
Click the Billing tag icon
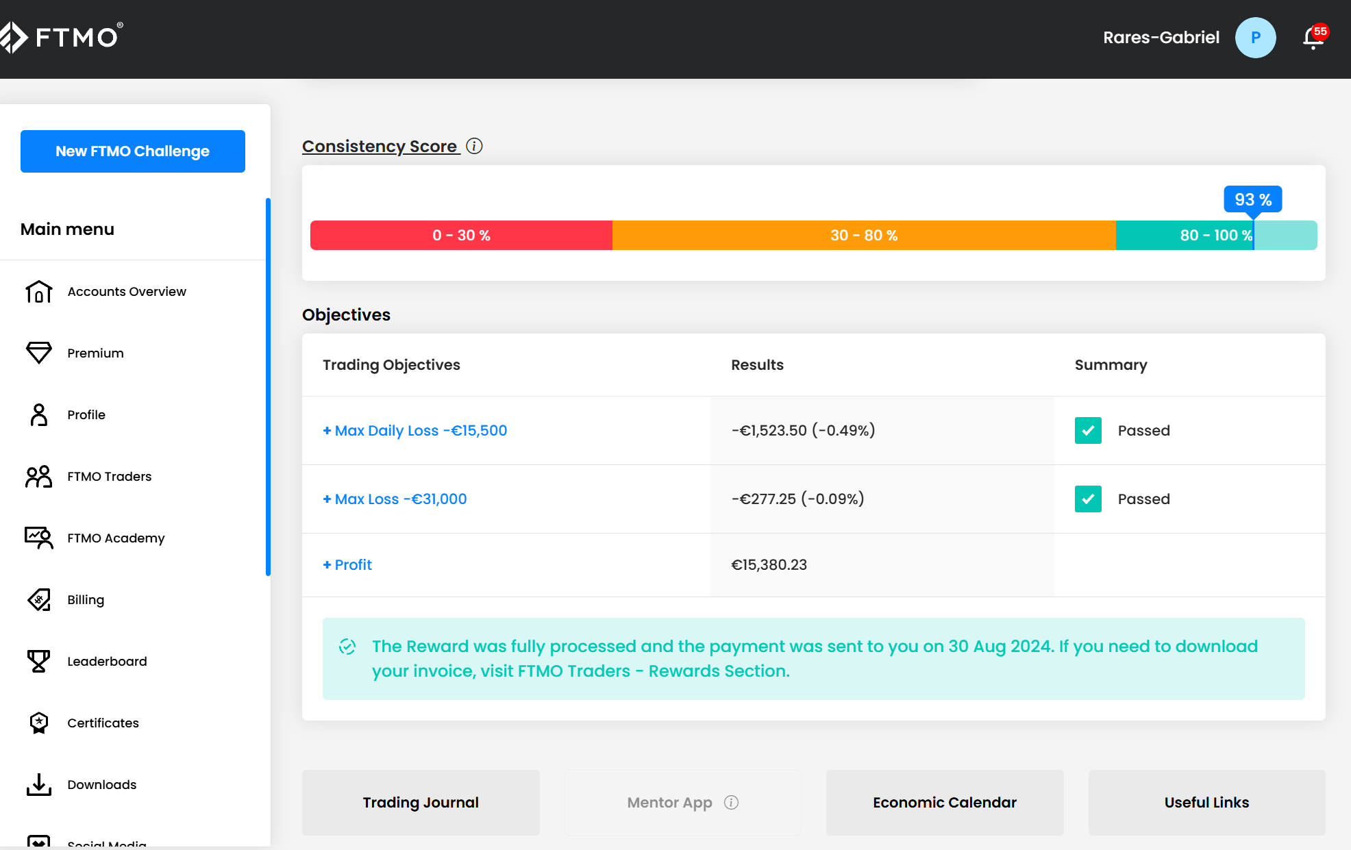coord(39,599)
